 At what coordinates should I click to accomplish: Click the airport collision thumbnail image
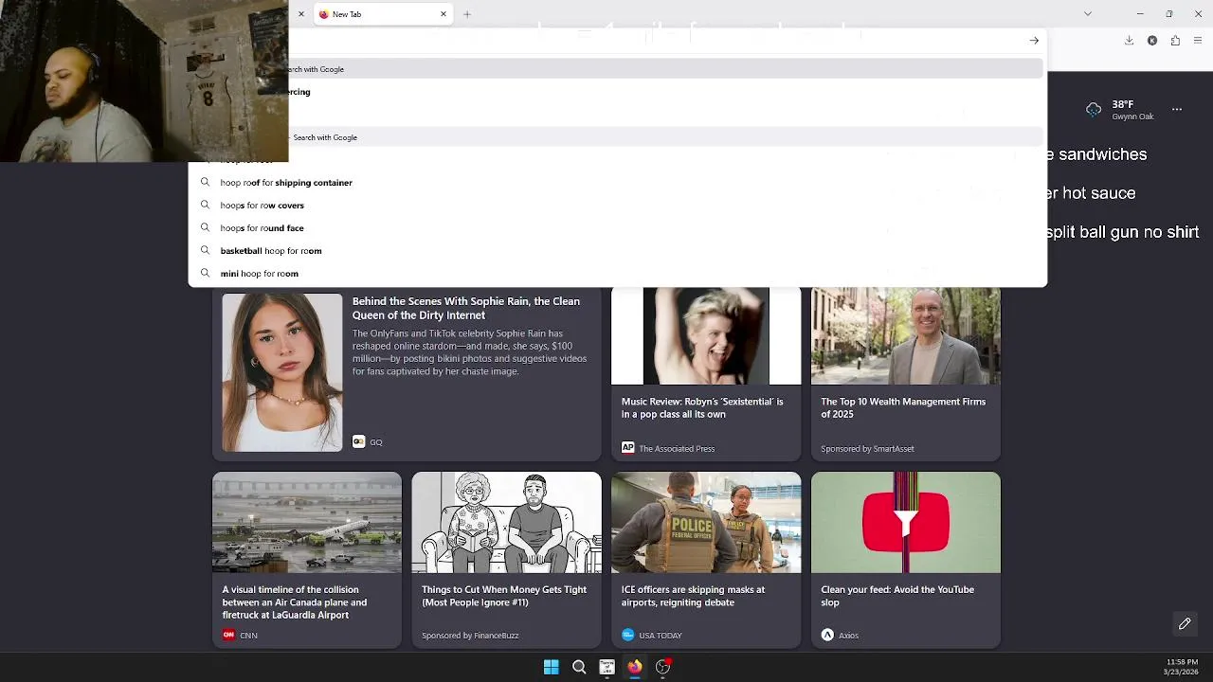(307, 523)
